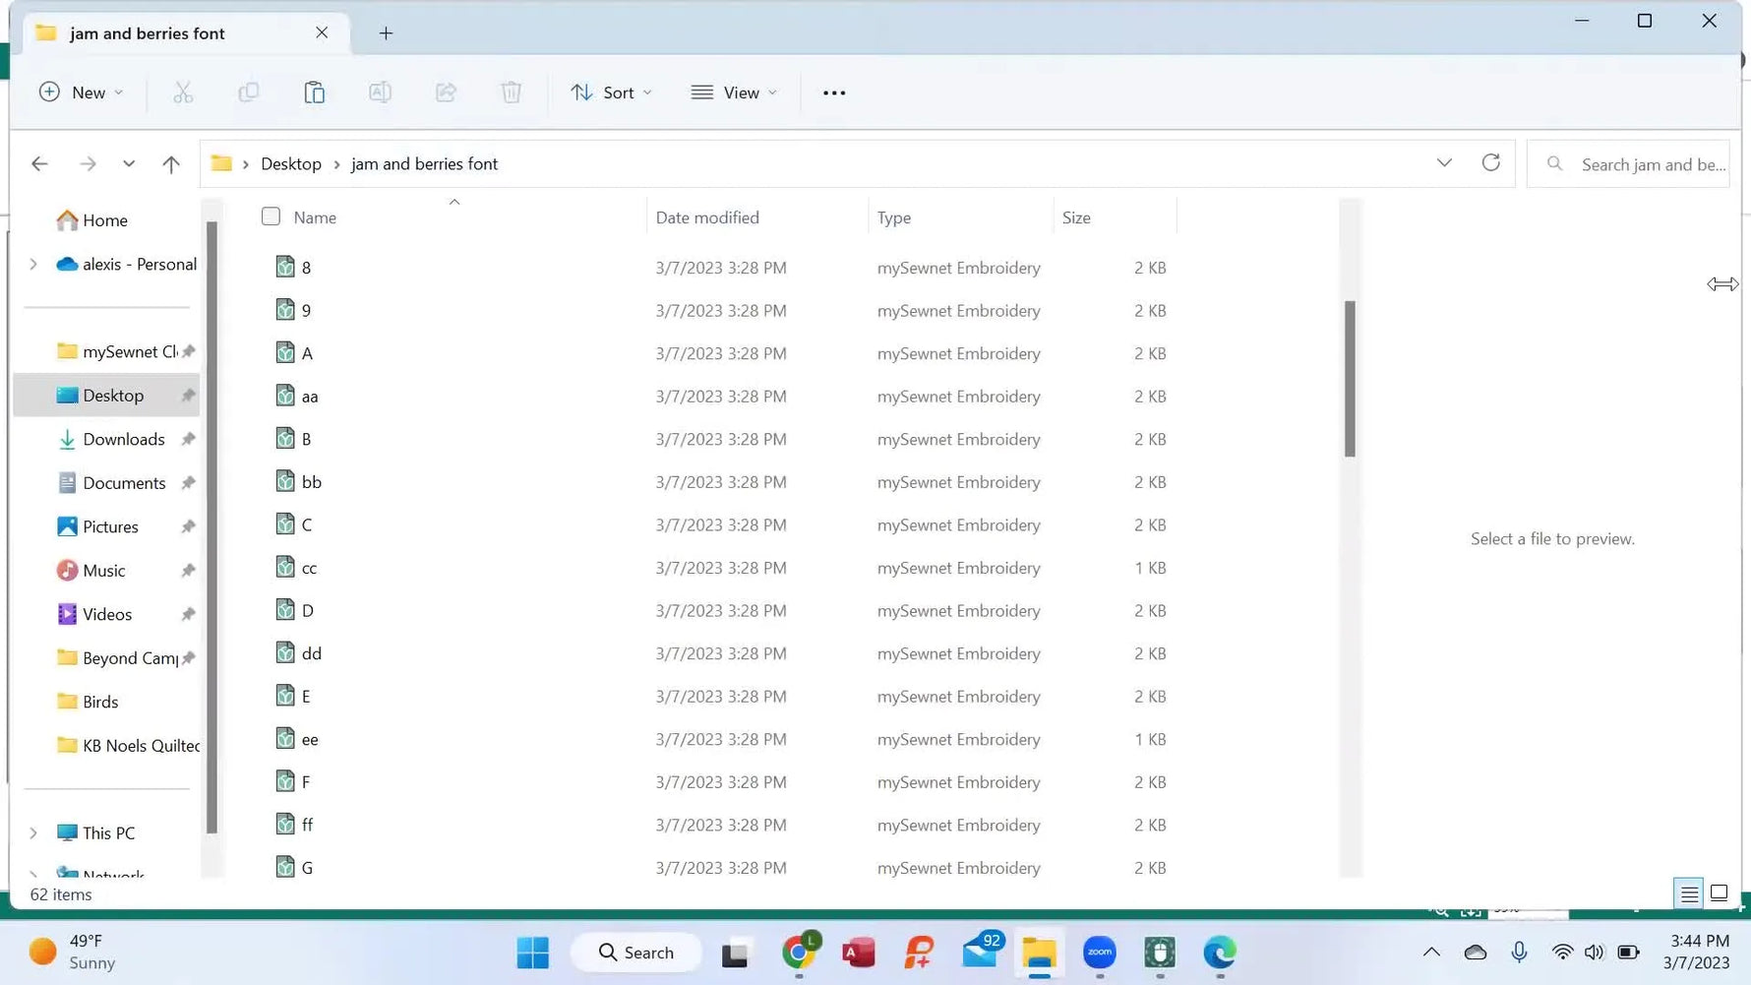The image size is (1751, 985).
Task: Select the file named 'bb'
Action: [312, 482]
